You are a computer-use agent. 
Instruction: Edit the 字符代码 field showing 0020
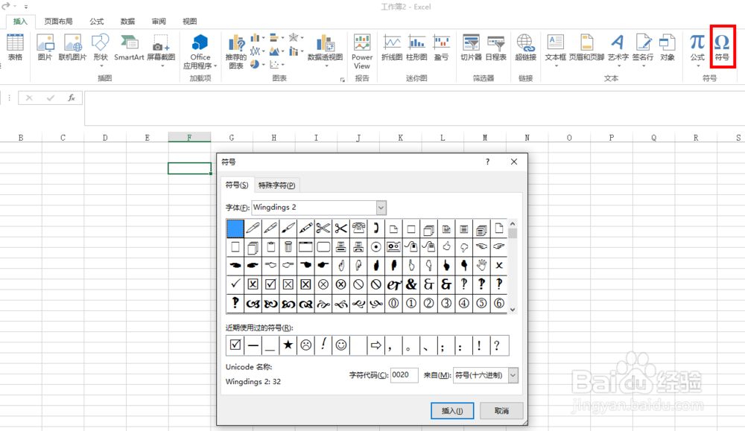tap(405, 375)
